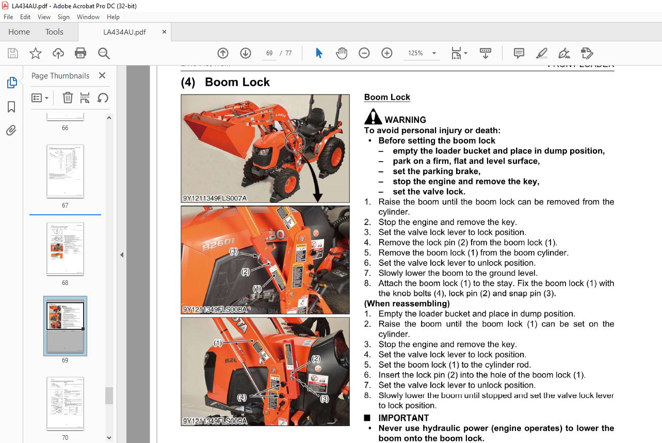Viewport: 662px width, 443px height.
Task: Select the LA434AU.pdf document tab
Action: pos(124,32)
